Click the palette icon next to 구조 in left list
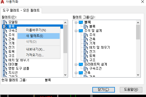Image resolution: width=146 pixels, height=97 pixels. [x=5, y=56]
